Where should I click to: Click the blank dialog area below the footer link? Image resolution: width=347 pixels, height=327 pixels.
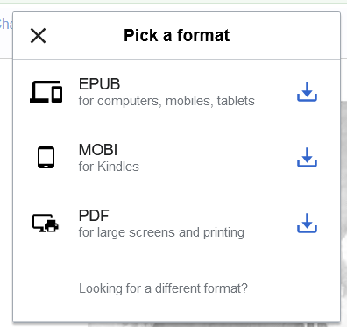[177, 309]
